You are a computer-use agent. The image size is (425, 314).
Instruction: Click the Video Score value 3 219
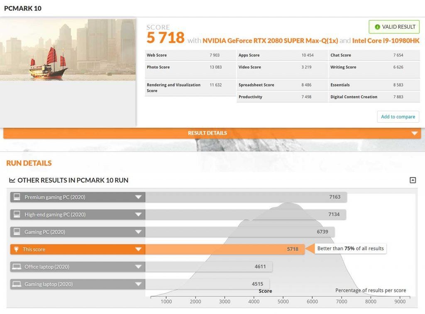[306, 67]
